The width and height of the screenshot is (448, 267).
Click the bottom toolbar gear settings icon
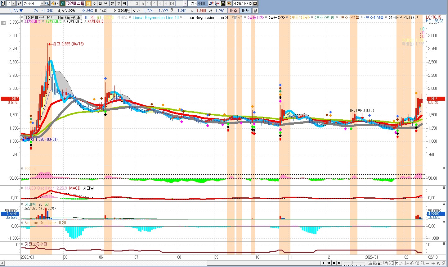[375, 263]
